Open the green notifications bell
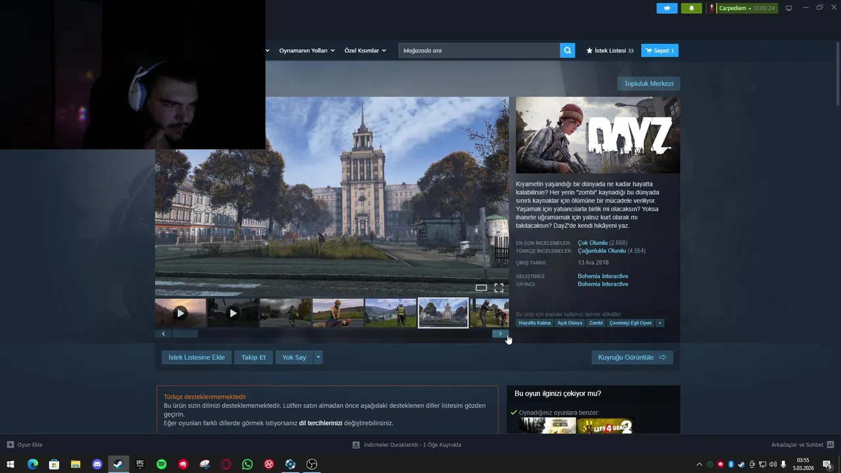The width and height of the screenshot is (841, 473). coord(691,8)
